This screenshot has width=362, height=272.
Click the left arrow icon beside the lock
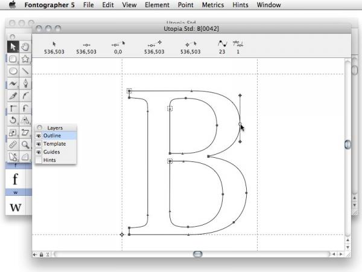point(35,254)
